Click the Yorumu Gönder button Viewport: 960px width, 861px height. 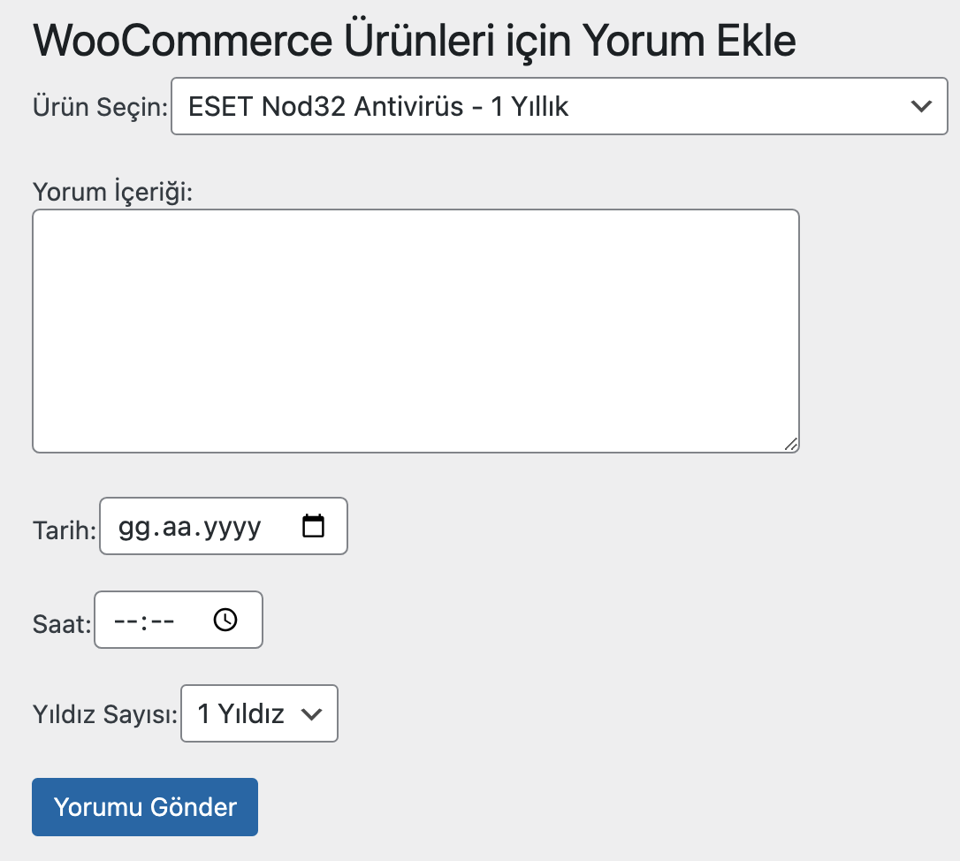tap(145, 807)
